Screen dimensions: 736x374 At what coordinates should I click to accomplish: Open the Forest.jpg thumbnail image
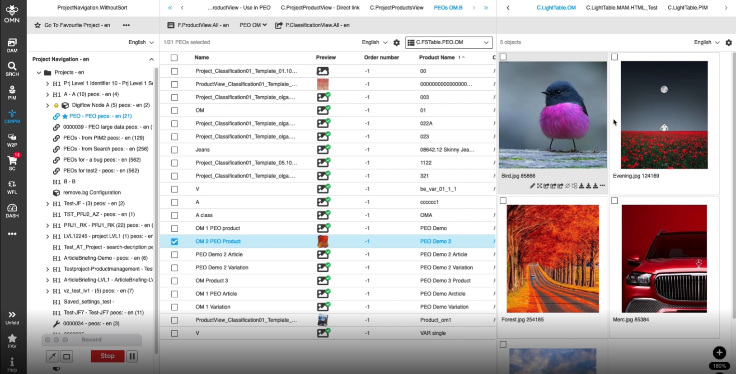click(553, 258)
